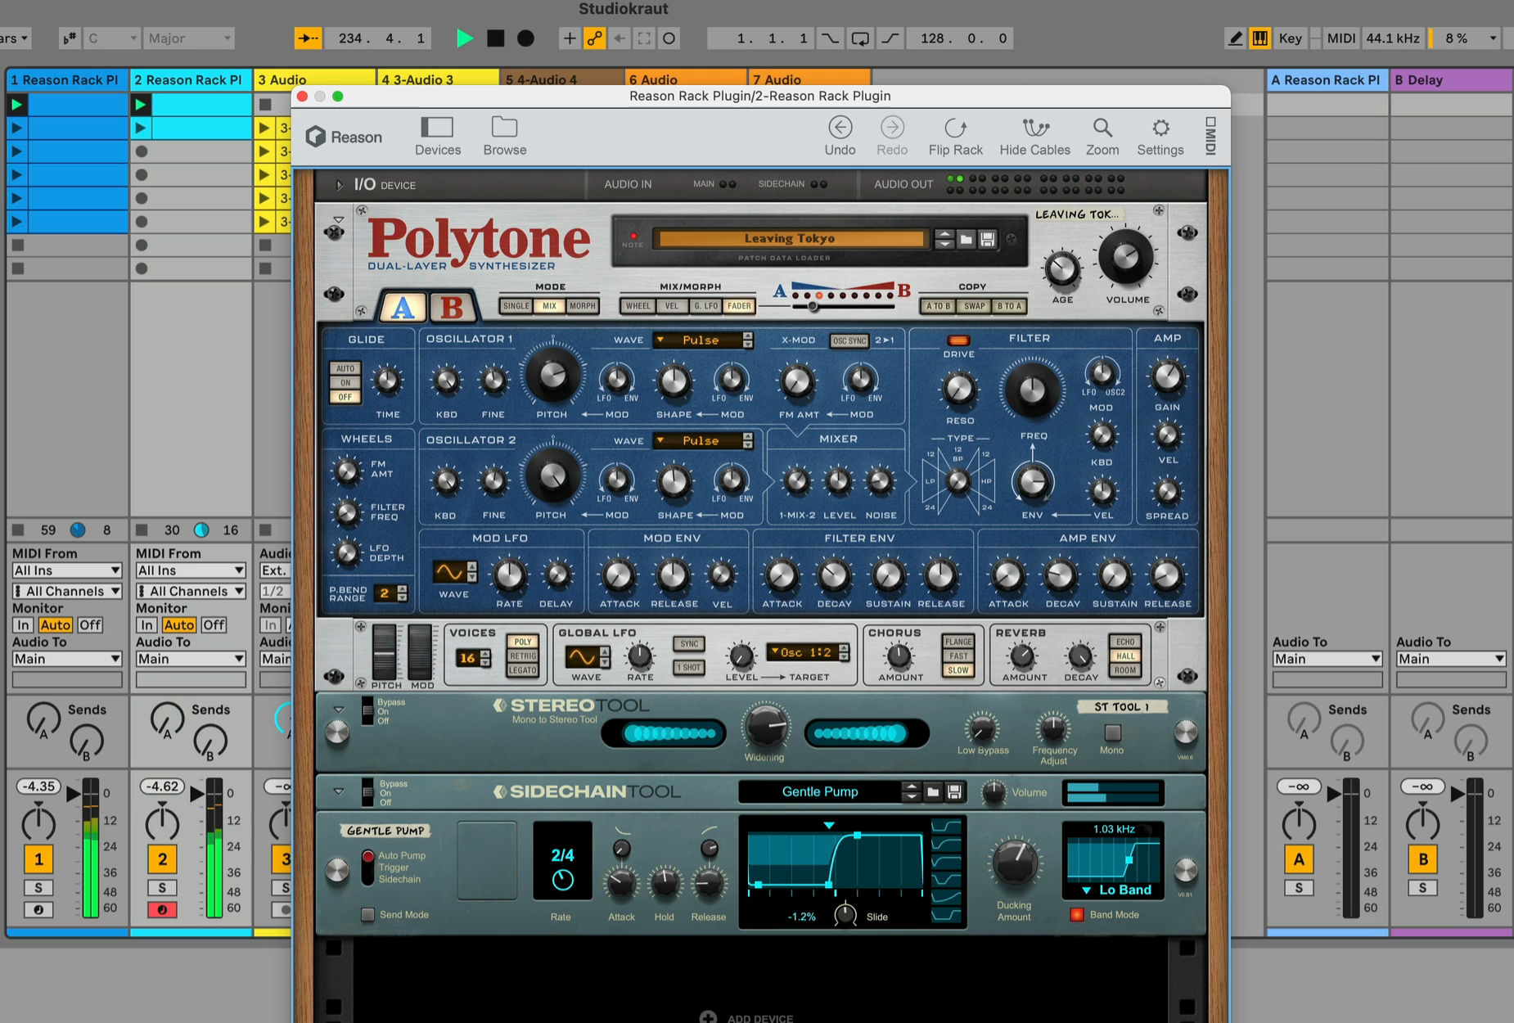Open the Devices panel in Reason
Screen dimensions: 1514x1023
[x=437, y=136]
